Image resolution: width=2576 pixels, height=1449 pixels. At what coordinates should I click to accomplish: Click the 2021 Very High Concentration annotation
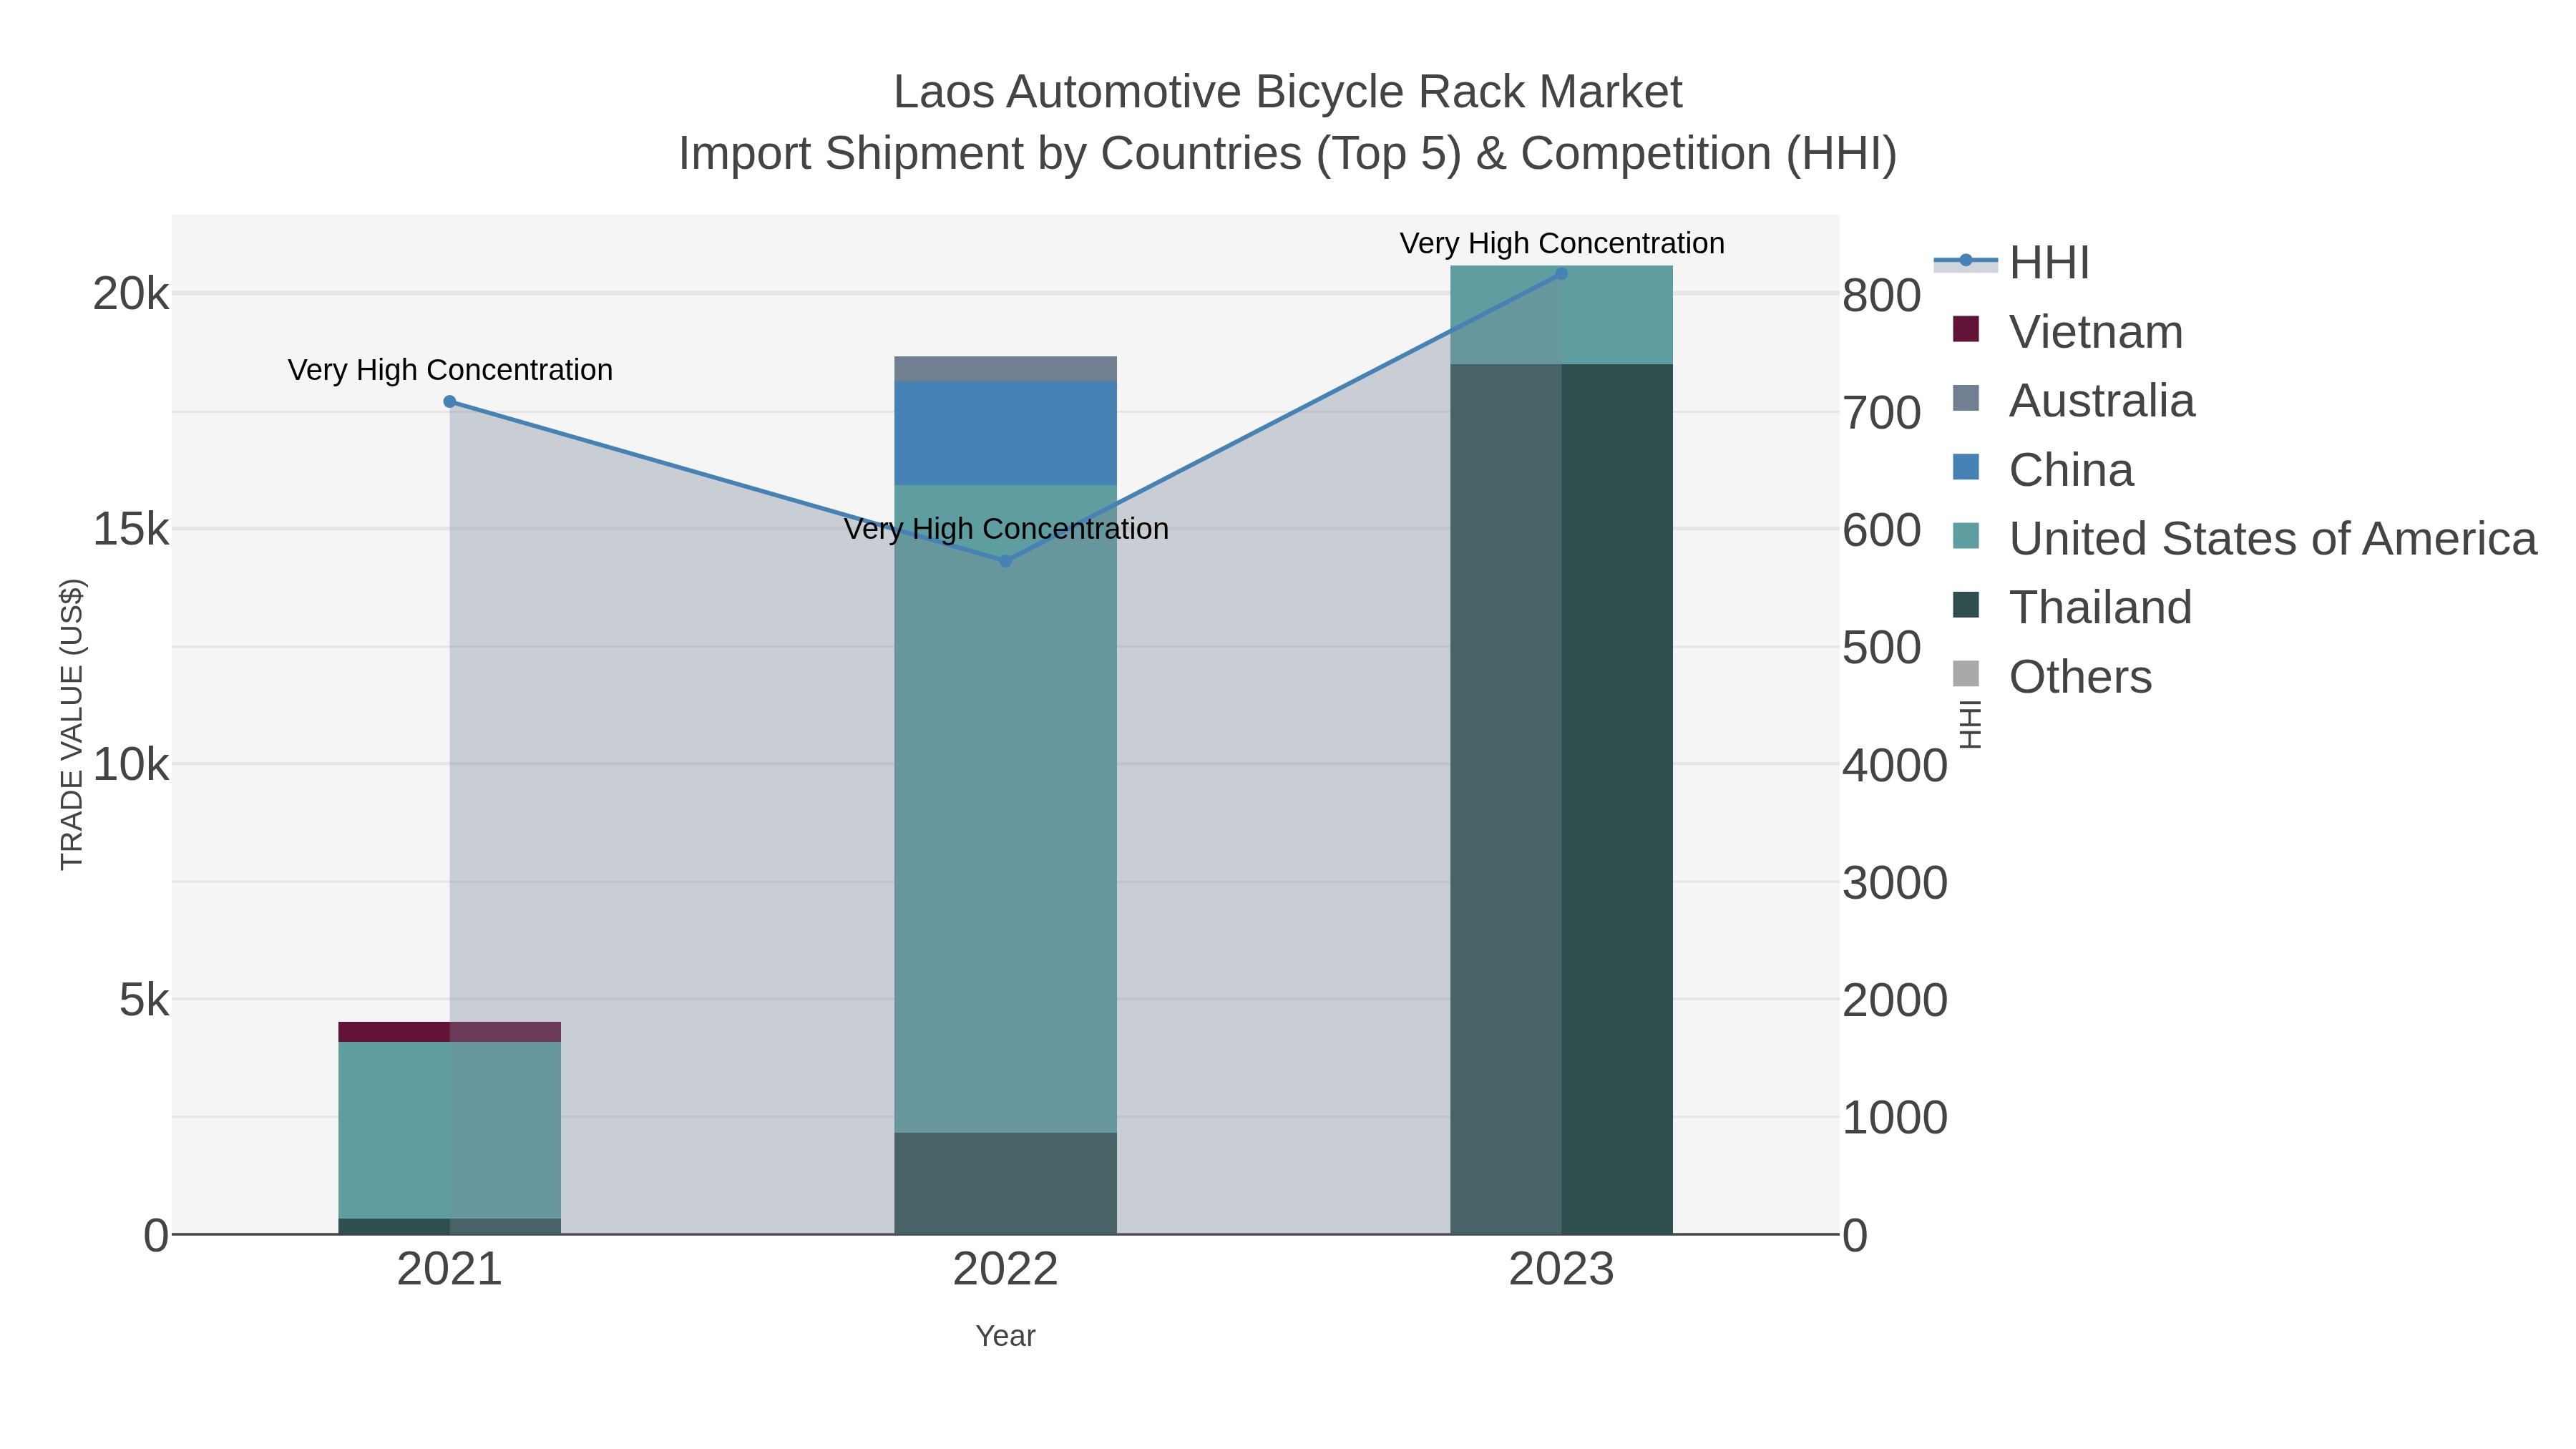450,370
